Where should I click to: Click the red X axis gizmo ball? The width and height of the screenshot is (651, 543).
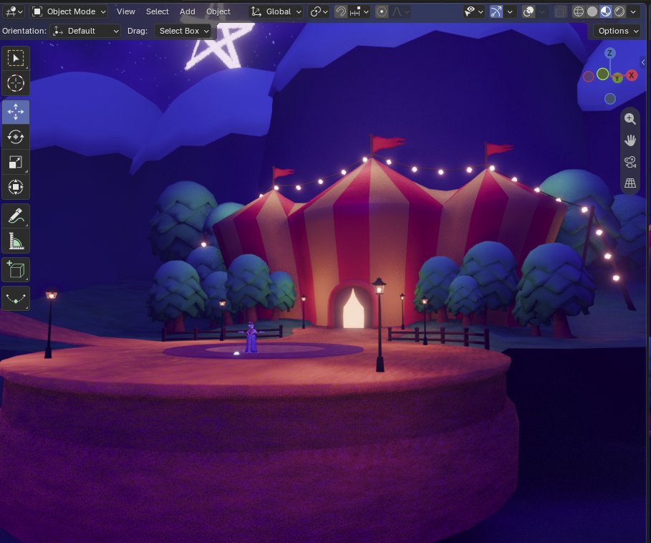(632, 75)
